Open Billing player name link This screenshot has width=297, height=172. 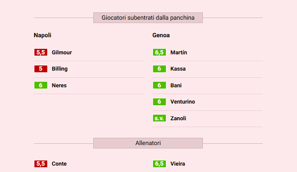pos(59,69)
